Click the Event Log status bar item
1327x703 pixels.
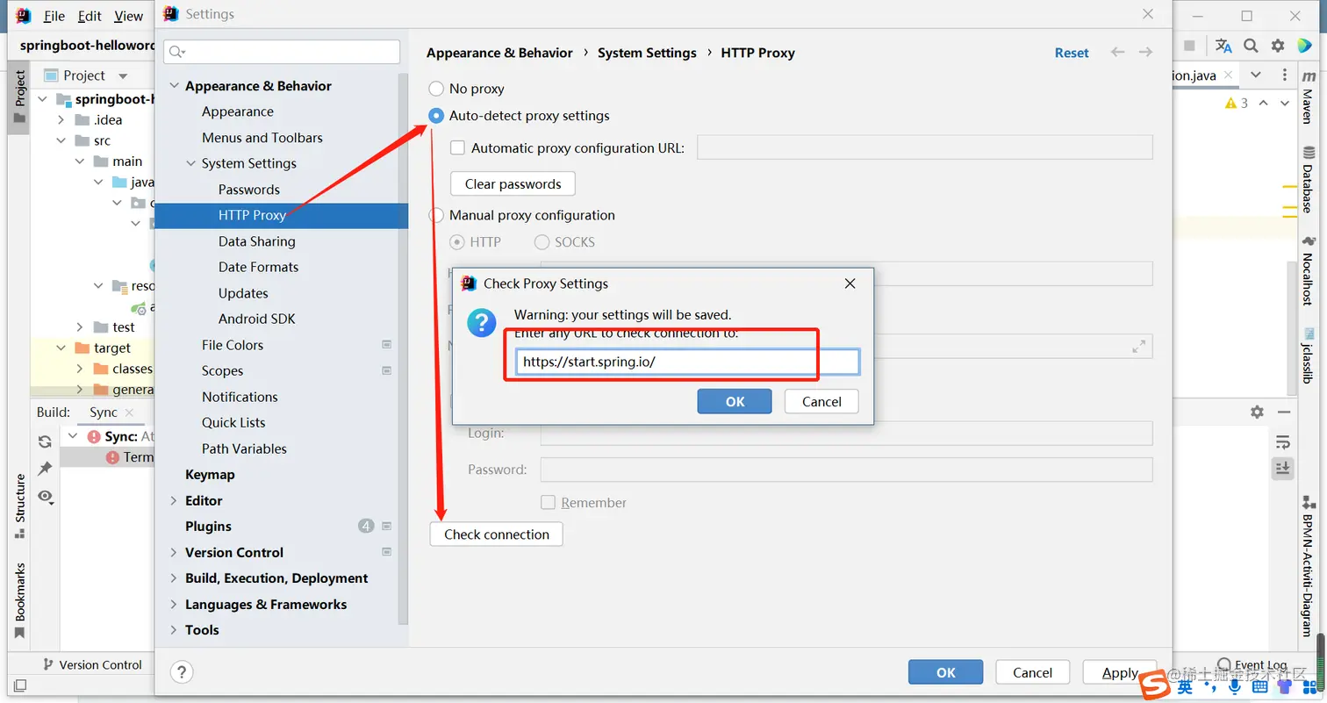[1252, 665]
